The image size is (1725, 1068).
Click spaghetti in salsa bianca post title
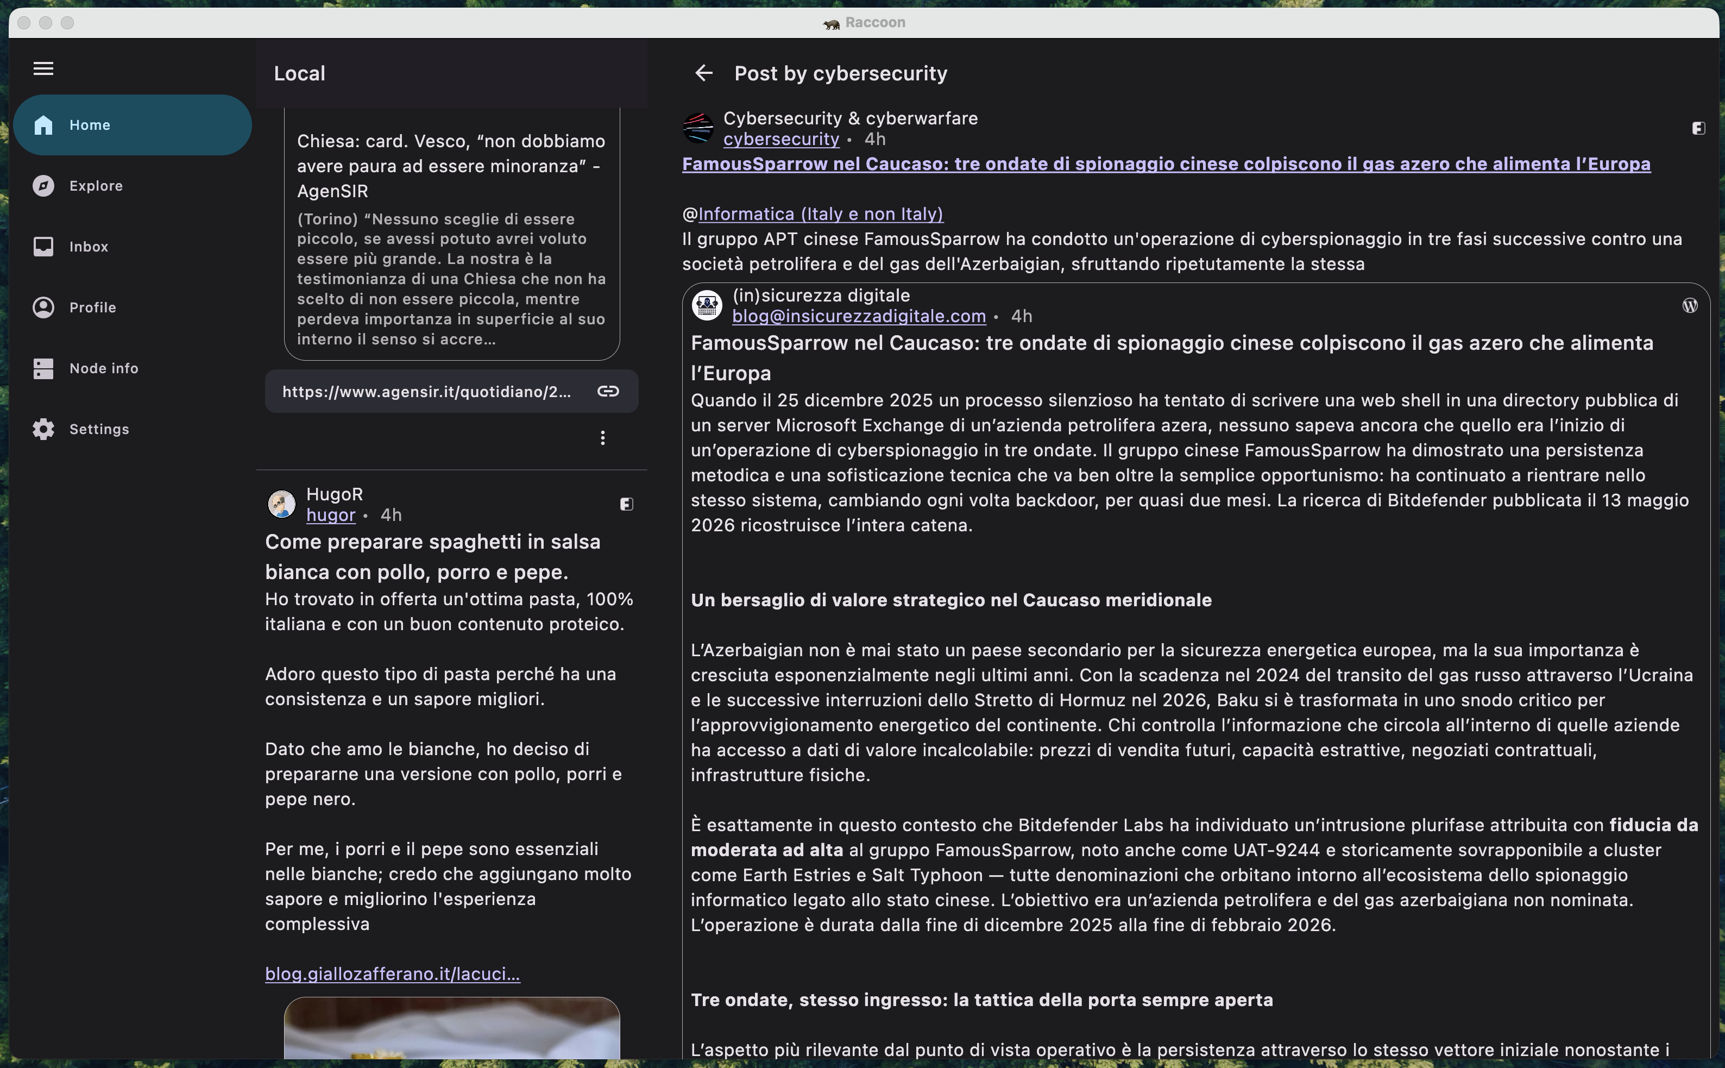pyautogui.click(x=432, y=557)
